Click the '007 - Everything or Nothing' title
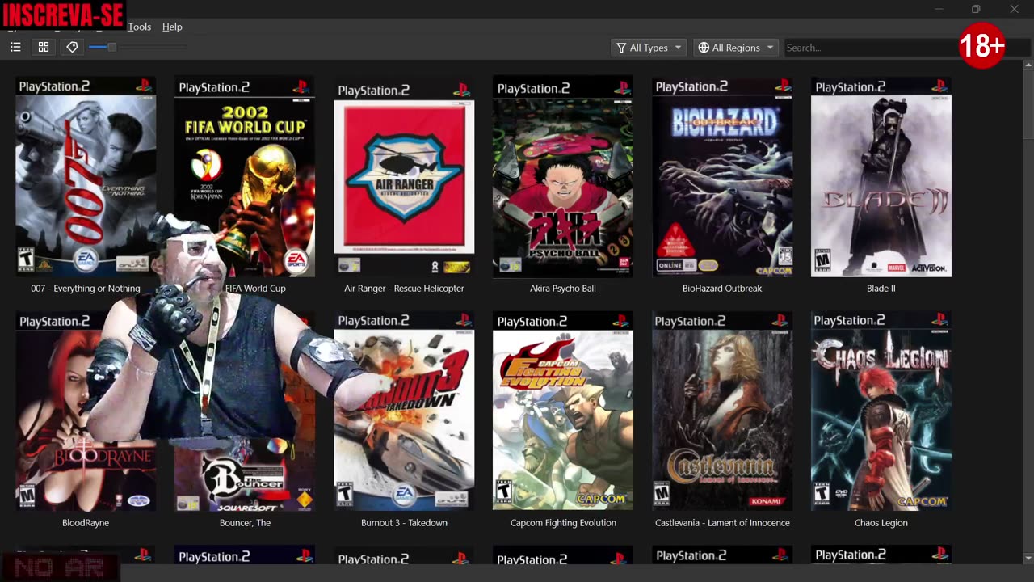 86,289
